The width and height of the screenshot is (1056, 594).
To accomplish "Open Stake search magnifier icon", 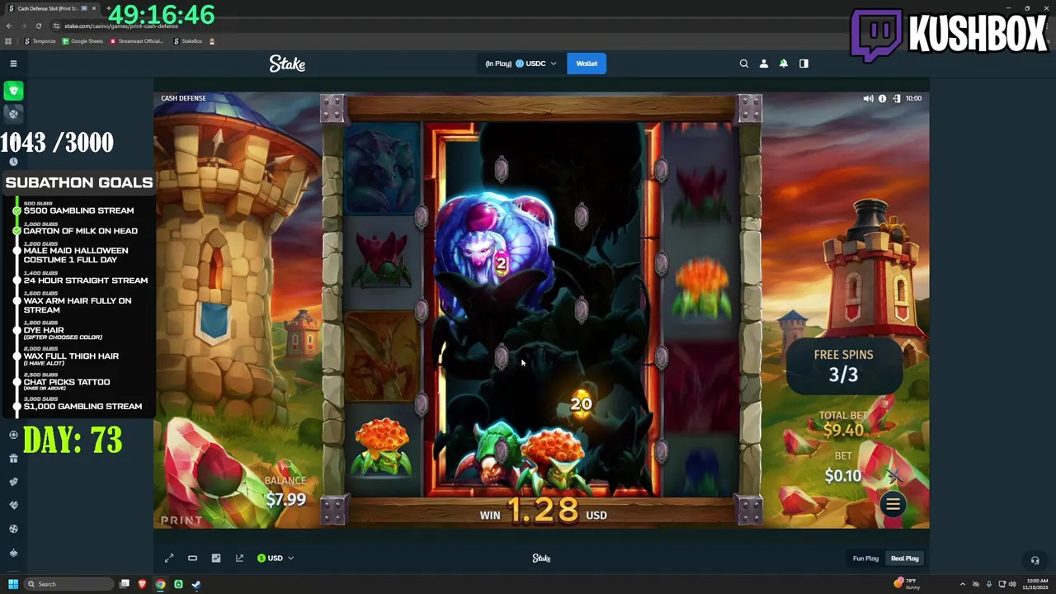I will 744,64.
